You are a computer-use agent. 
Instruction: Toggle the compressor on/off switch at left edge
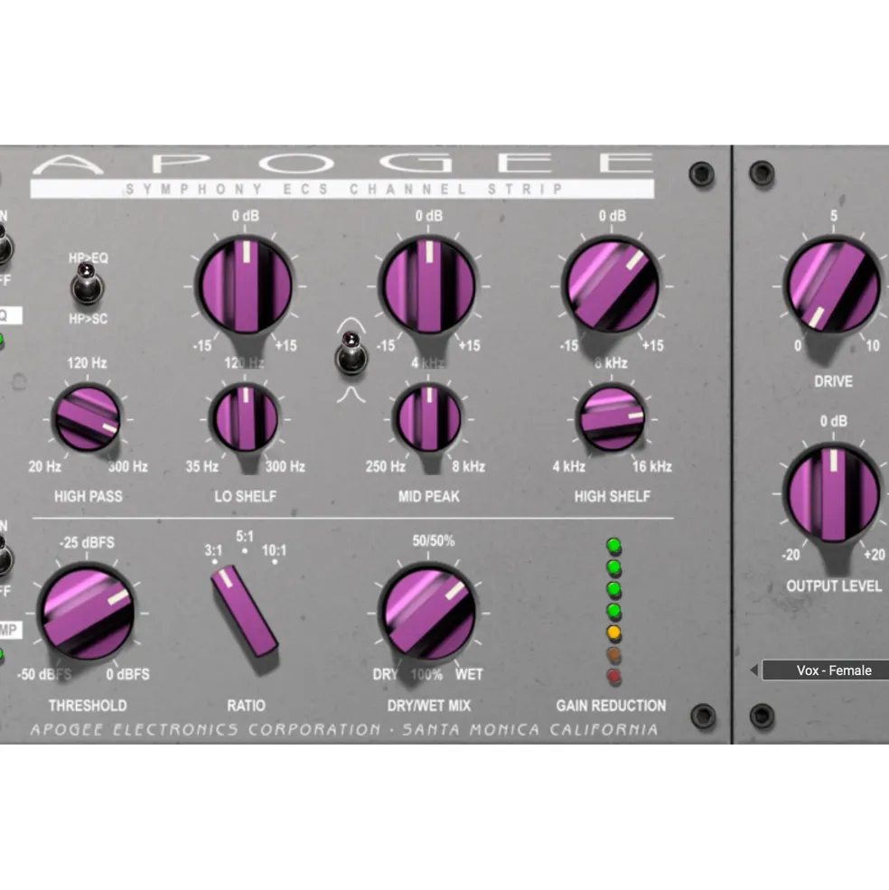click(5, 557)
